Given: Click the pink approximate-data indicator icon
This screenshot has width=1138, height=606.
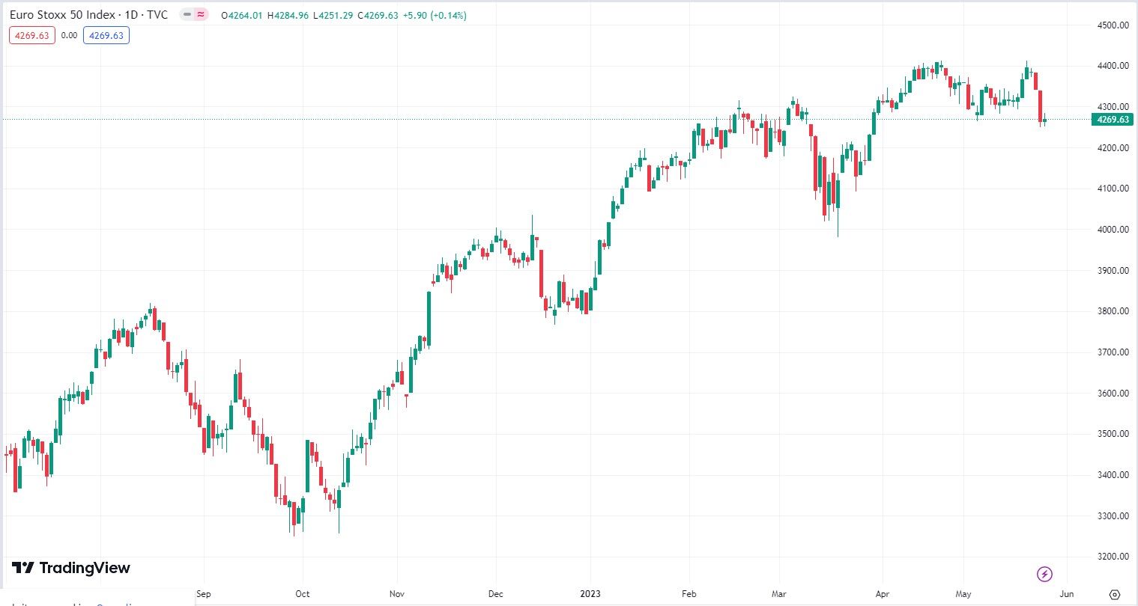Looking at the screenshot, I should pos(200,15).
